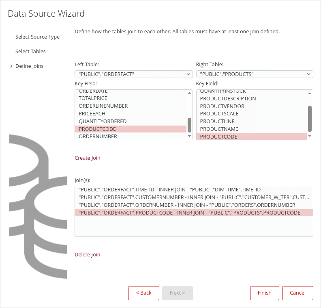Select the Define Joins step
Image resolution: width=321 pixels, height=308 pixels.
click(x=29, y=66)
